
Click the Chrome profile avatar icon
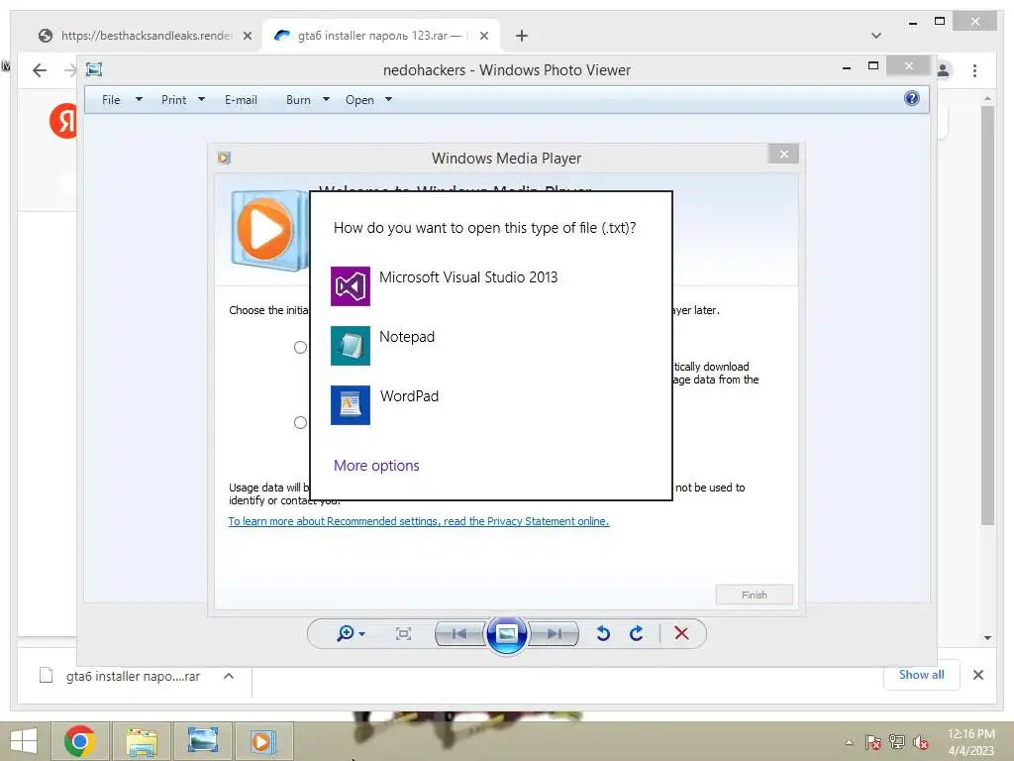[x=944, y=70]
